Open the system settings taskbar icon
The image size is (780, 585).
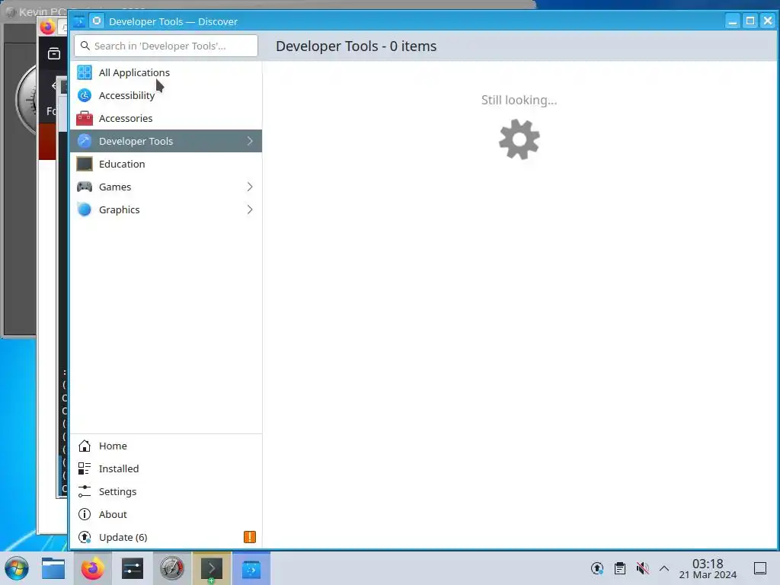(133, 568)
